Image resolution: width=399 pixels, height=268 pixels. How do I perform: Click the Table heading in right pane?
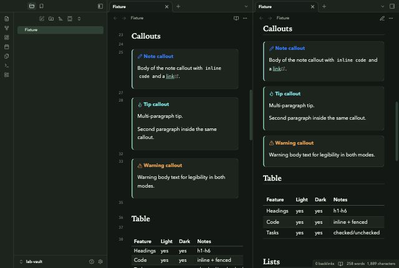[x=272, y=178]
